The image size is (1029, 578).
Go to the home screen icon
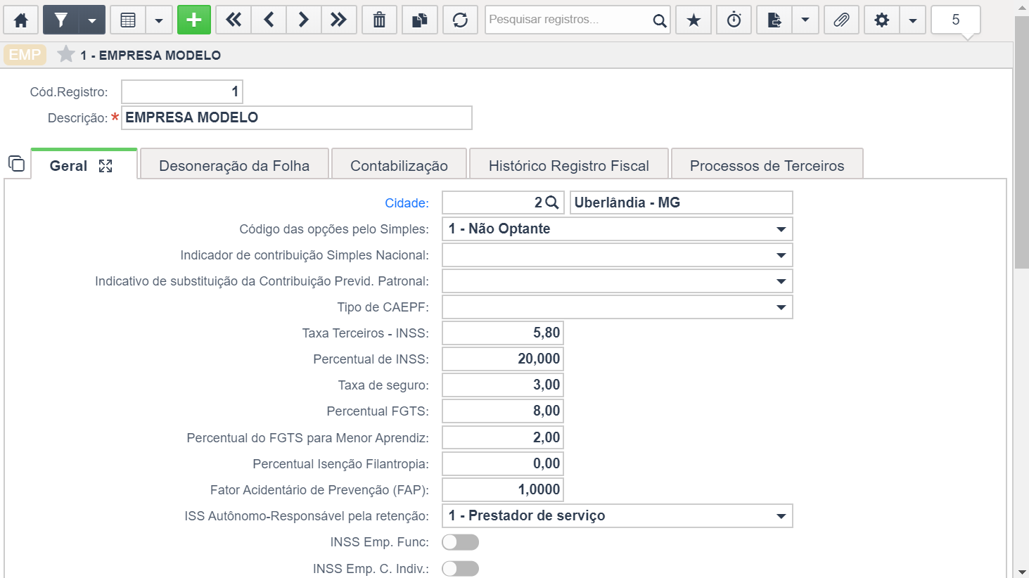point(21,20)
